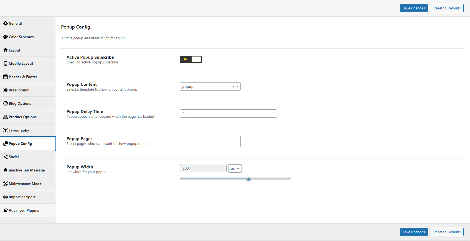Click the bell icon for Inactive Tab Message
This screenshot has width=470, height=241.
pyautogui.click(x=5, y=170)
